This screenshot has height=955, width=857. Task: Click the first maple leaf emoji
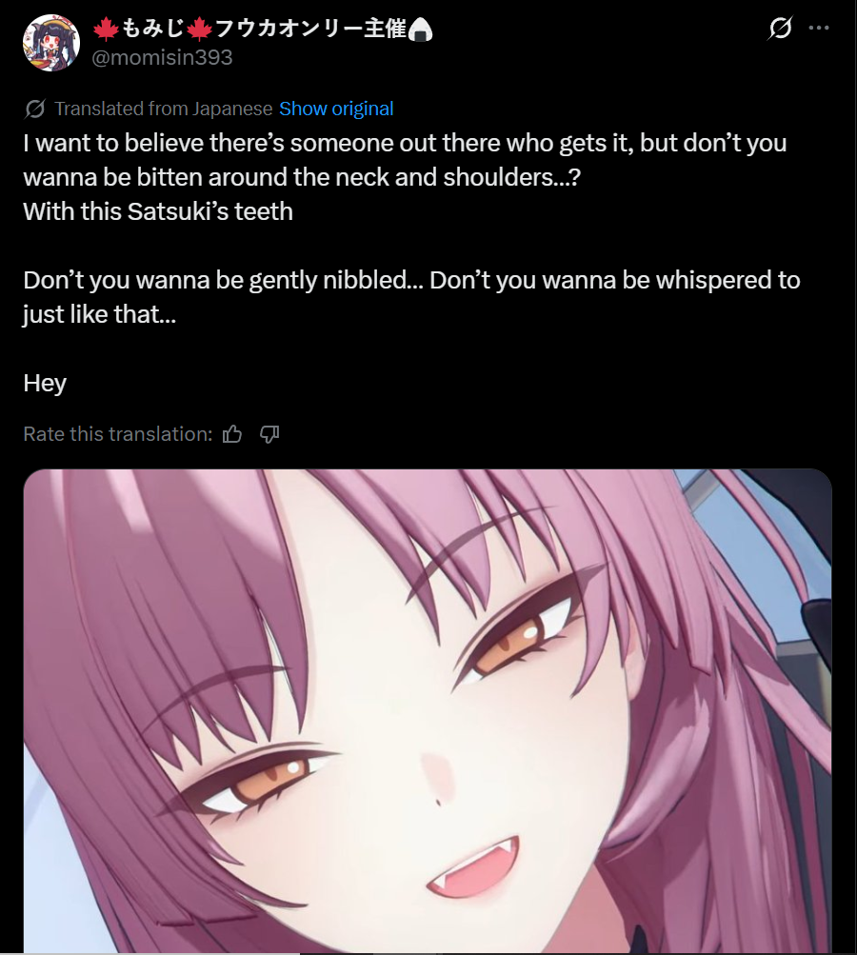[x=106, y=29]
